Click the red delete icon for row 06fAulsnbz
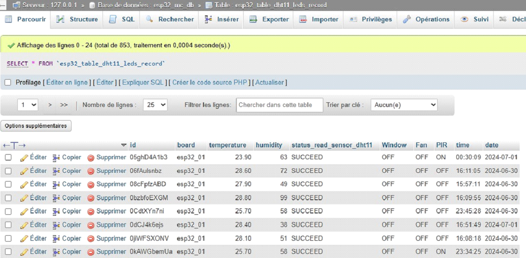This screenshot has width=526, height=258. (x=91, y=171)
